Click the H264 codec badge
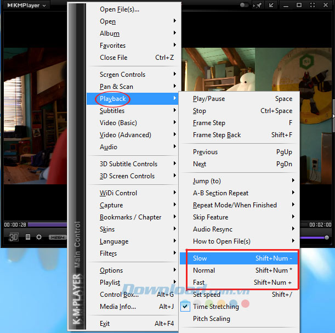Image resolution: width=335 pixels, height=333 pixels. 56,237
